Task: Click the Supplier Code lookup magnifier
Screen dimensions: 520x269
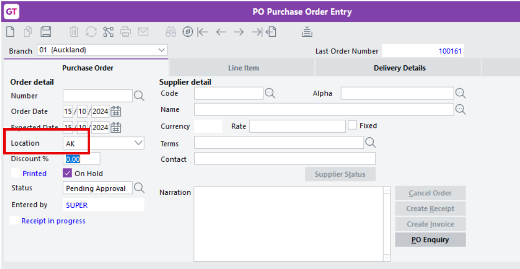Action: [x=270, y=93]
